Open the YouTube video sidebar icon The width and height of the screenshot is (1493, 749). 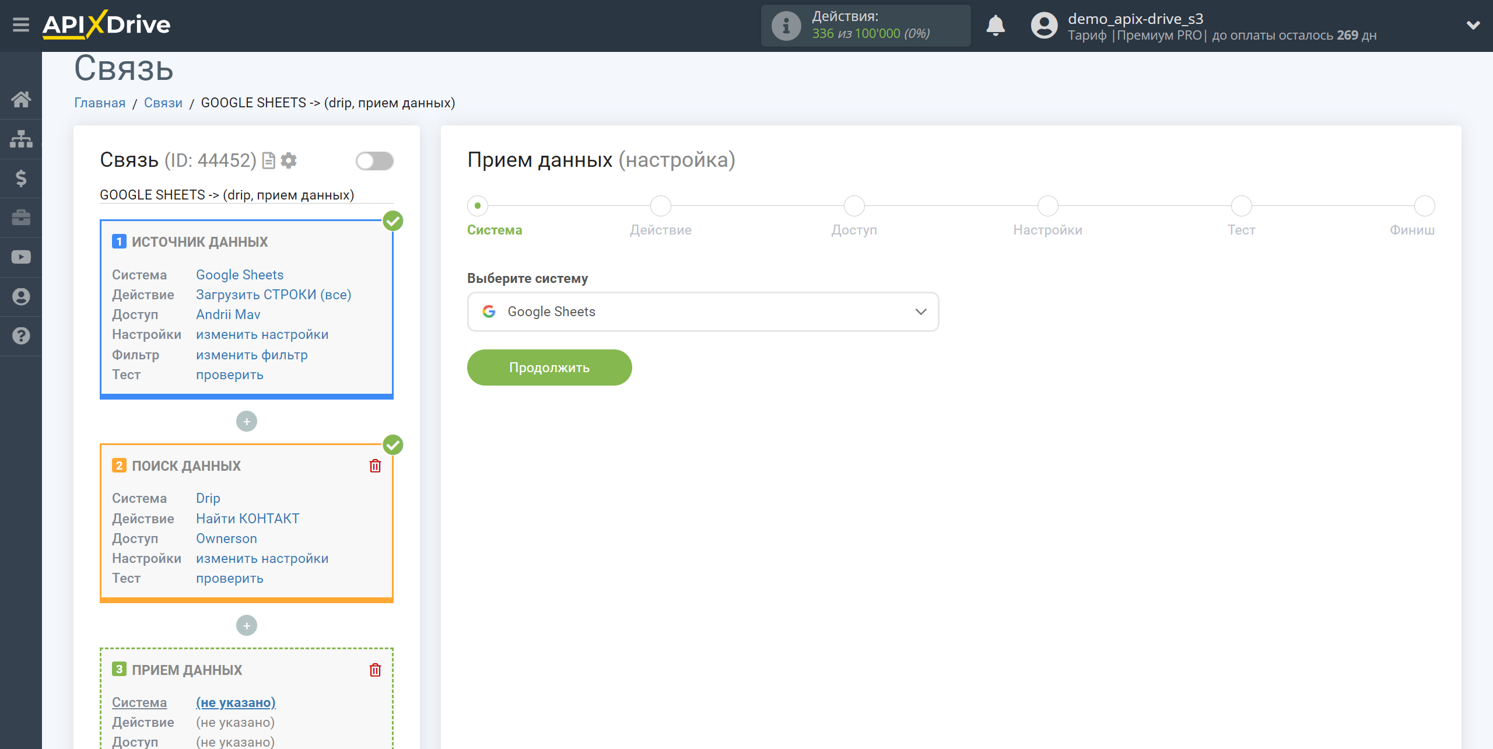(x=21, y=257)
